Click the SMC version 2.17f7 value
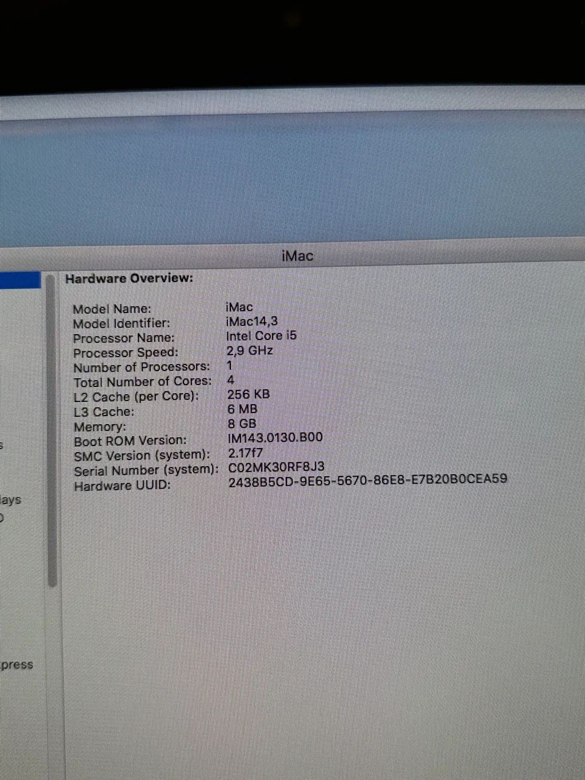585x780 pixels. pos(246,453)
